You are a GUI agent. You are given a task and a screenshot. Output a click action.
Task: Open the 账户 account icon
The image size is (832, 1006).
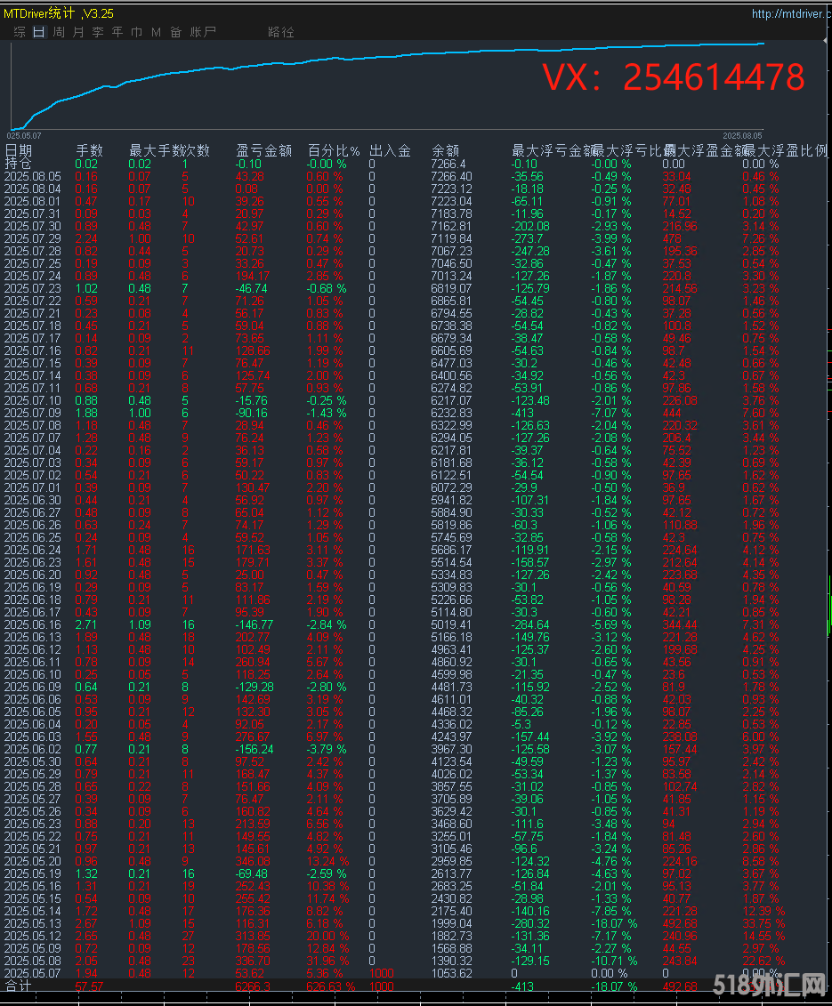(x=200, y=31)
